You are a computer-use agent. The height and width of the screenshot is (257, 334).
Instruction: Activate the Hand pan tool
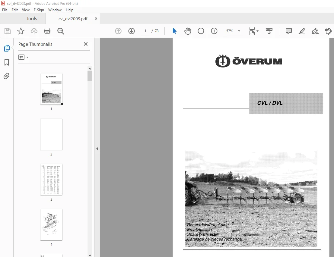tap(188, 31)
